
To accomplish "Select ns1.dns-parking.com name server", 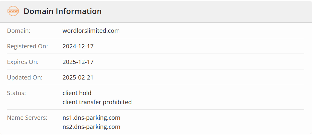I will coord(91,117).
